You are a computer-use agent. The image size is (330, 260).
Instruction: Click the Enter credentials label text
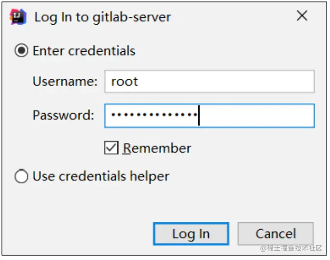84,51
